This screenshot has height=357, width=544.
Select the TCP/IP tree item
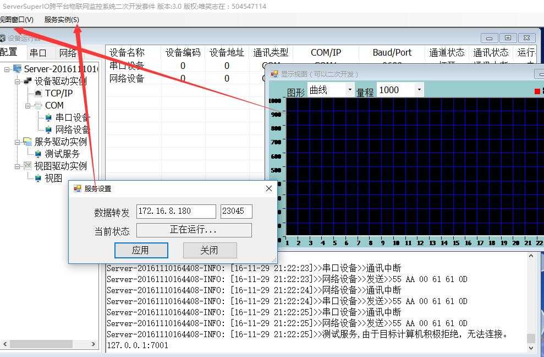coord(59,93)
